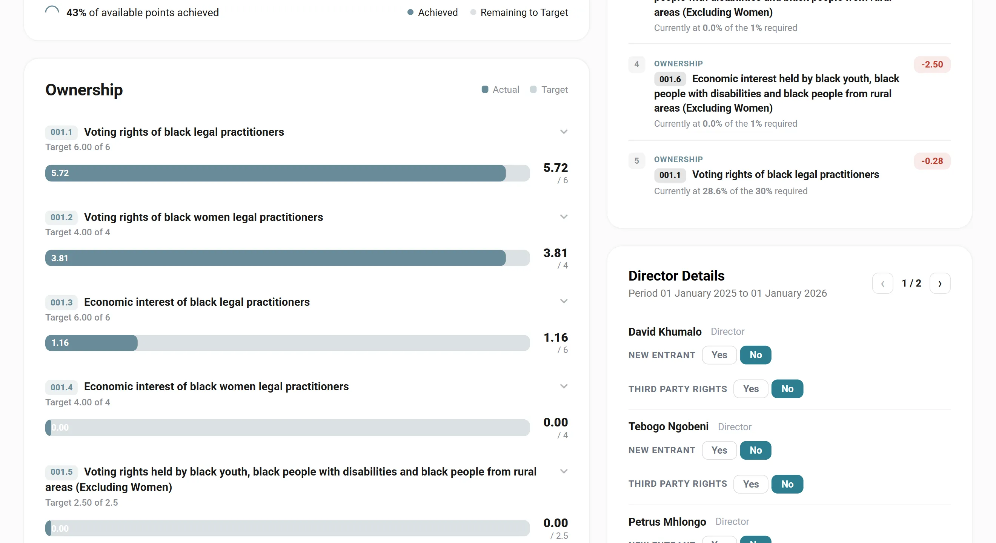The image size is (996, 543).
Task: Expand the 001.1 Voting rights row chevron
Action: 564,132
